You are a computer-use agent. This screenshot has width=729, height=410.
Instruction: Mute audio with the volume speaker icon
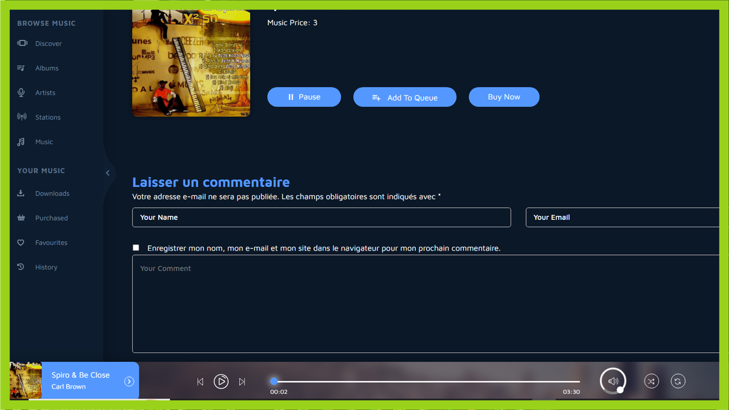tap(612, 381)
